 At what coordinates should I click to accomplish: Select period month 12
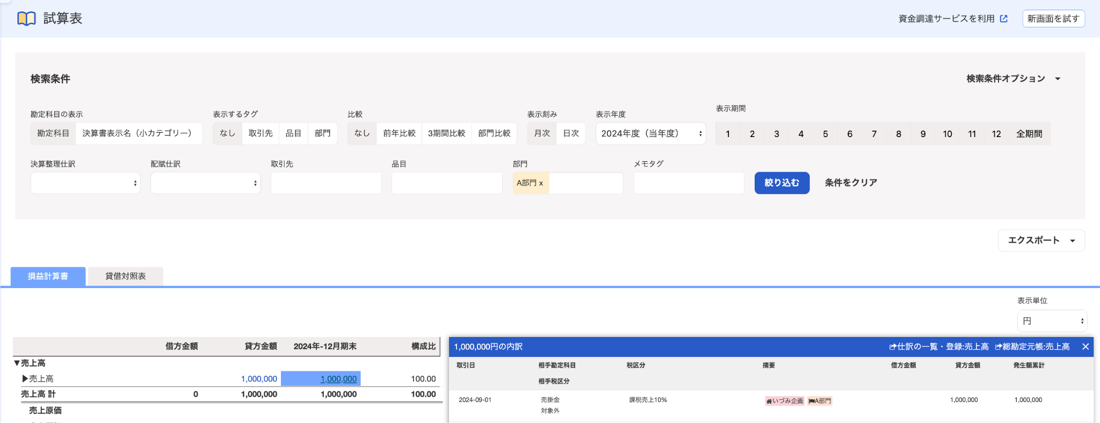pyautogui.click(x=996, y=134)
